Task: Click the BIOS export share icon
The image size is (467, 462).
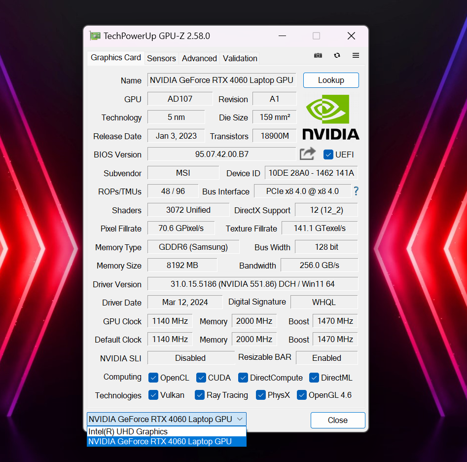Action: tap(307, 154)
